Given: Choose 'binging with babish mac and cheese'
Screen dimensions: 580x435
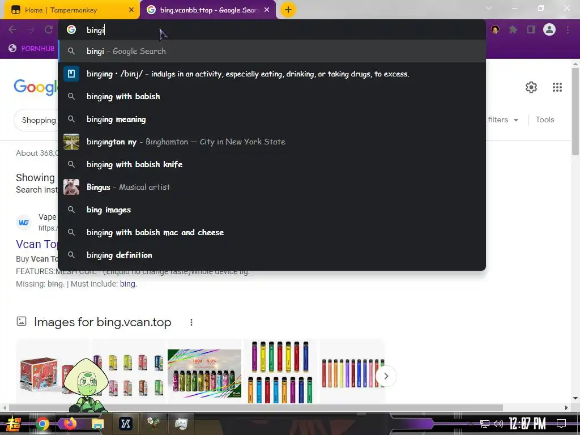Looking at the screenshot, I should 272,232.
